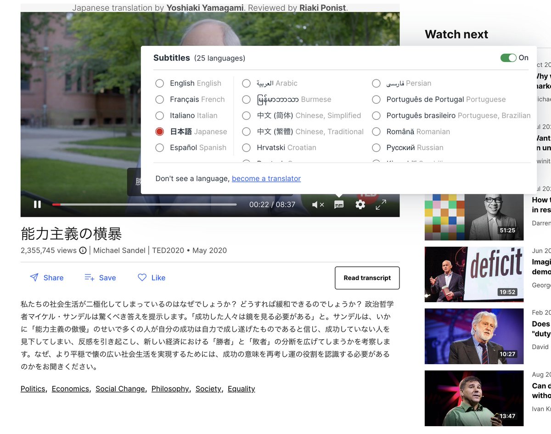551x434 pixels.
Task: Open the 10:27 video thumbnail
Action: tap(474, 336)
